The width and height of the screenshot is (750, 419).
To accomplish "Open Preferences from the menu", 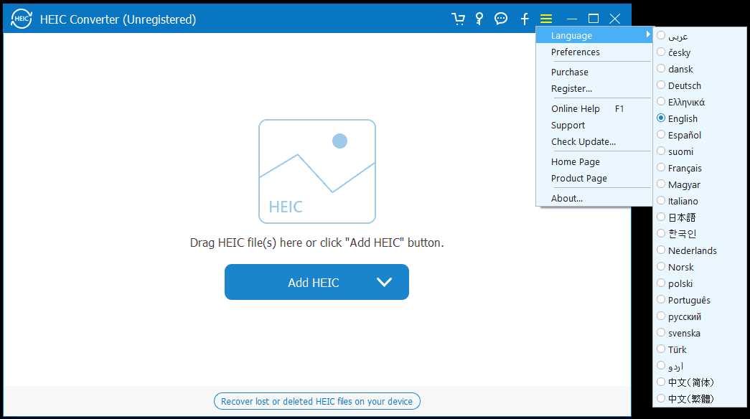I will pyautogui.click(x=594, y=52).
